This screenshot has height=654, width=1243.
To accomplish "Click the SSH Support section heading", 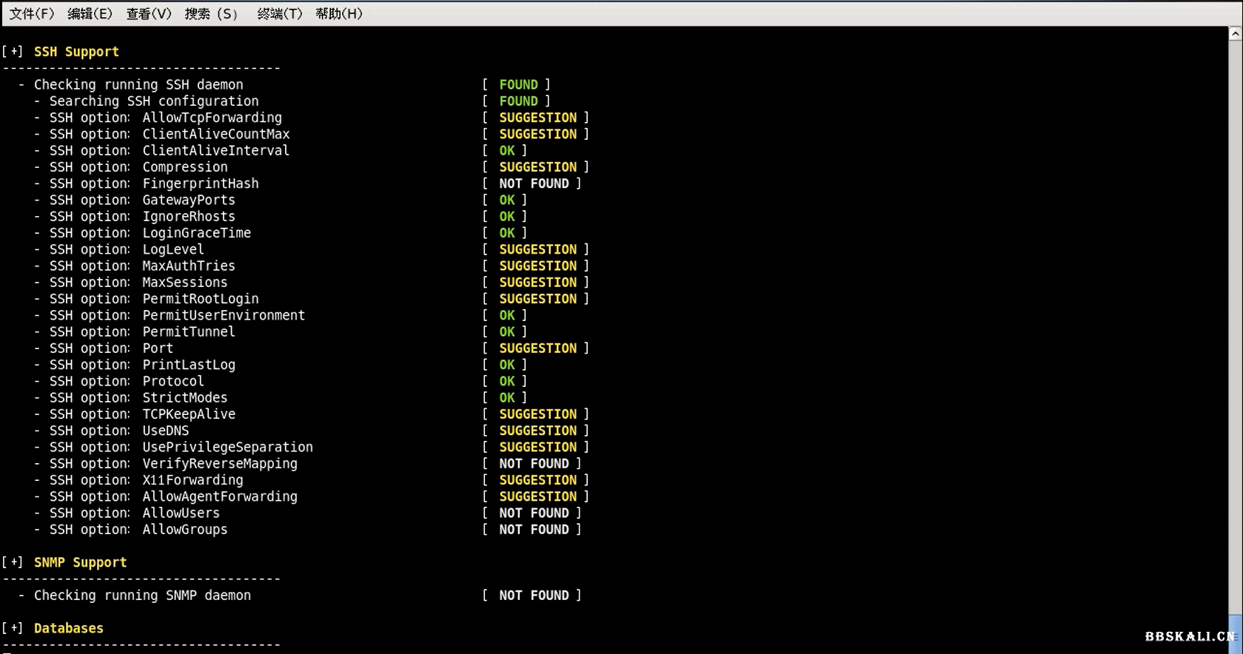I will point(76,52).
